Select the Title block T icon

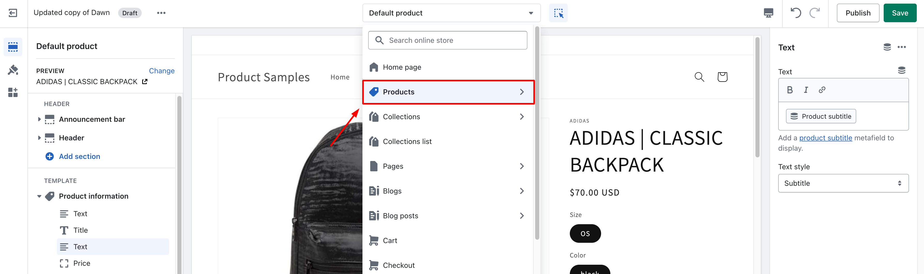[x=64, y=230]
